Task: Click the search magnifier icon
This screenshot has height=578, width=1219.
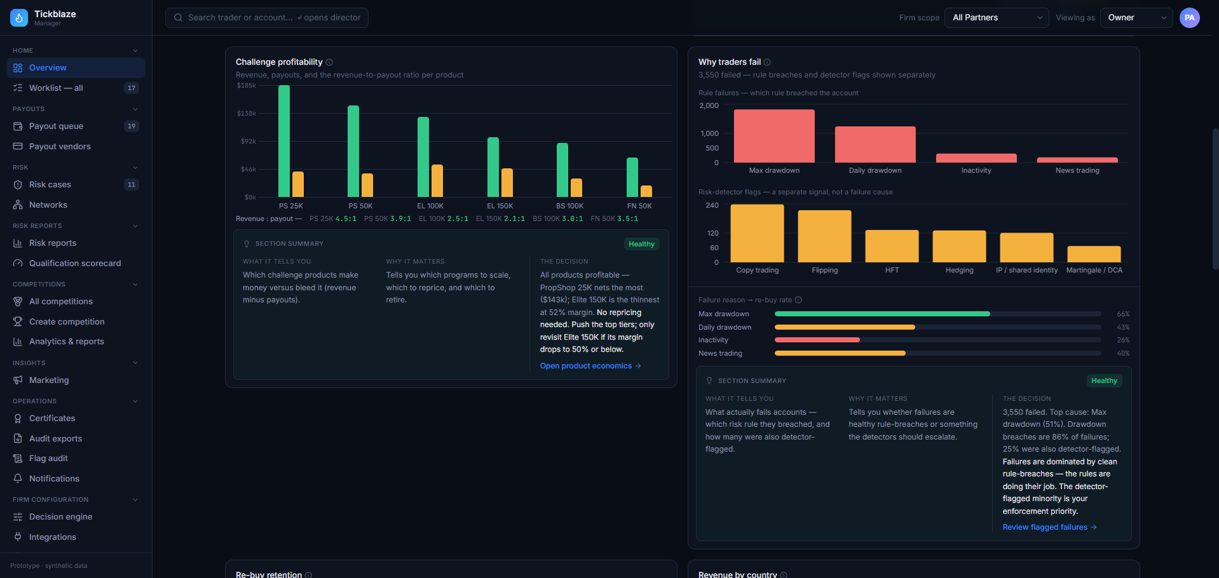Action: [x=179, y=18]
